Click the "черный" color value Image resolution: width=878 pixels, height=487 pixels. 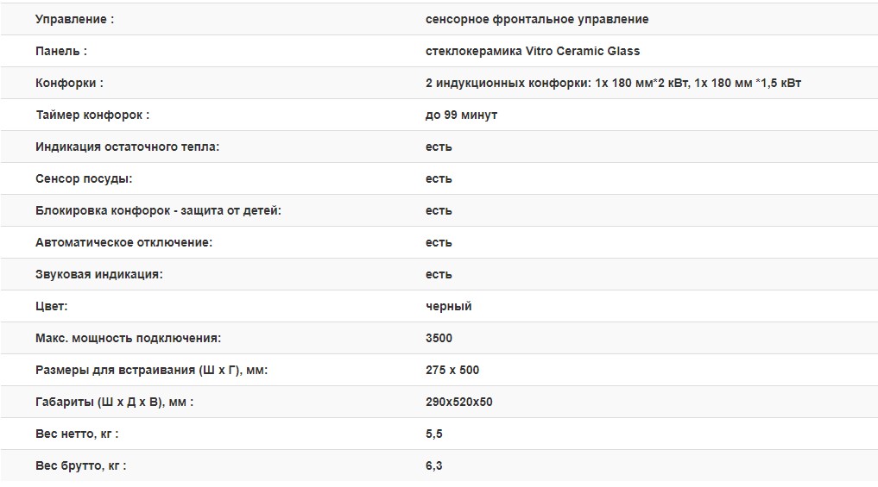[449, 306]
